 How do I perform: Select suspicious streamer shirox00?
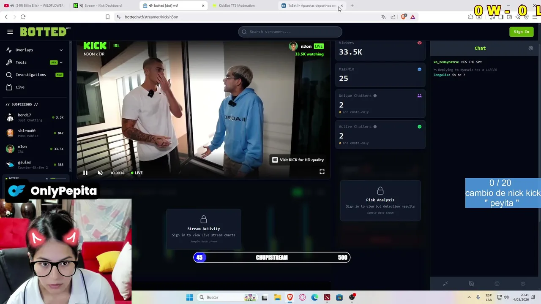point(35,133)
